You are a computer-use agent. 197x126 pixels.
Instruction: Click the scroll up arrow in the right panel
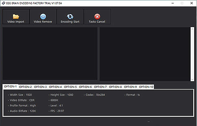pyautogui.click(x=192, y=29)
